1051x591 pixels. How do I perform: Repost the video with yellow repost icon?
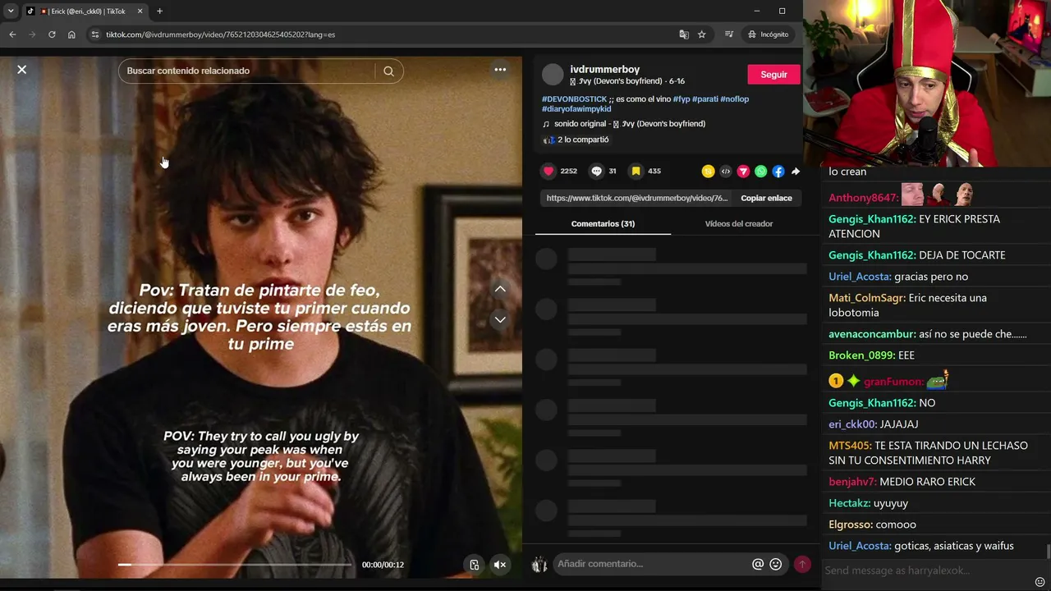(x=708, y=172)
